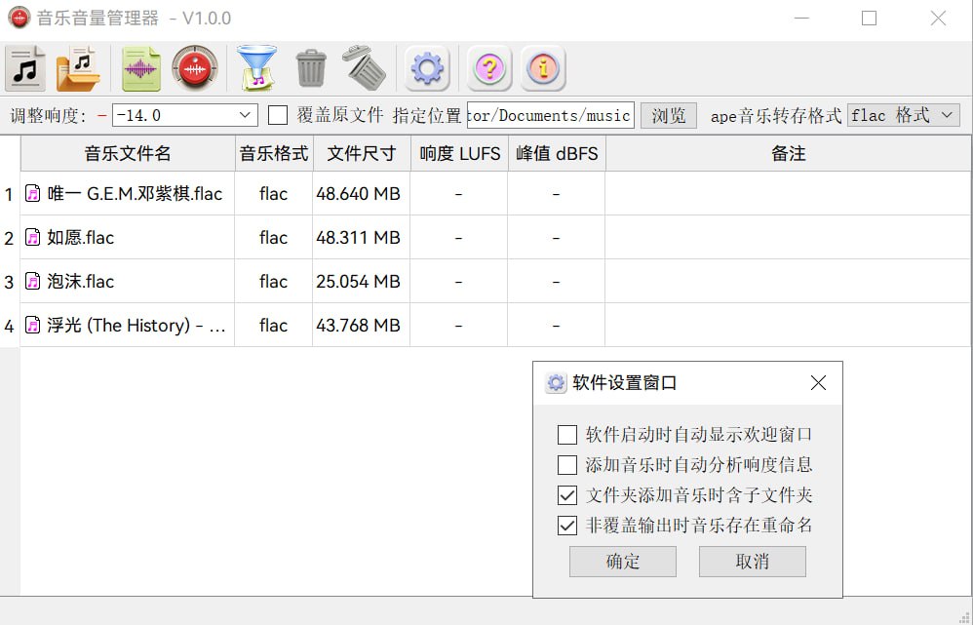Click the window resize grip in status bar
The image size is (973, 625).
[x=964, y=617]
